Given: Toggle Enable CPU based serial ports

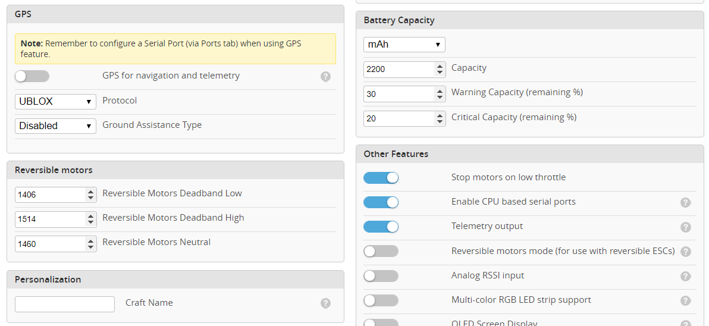Looking at the screenshot, I should pyautogui.click(x=381, y=202).
